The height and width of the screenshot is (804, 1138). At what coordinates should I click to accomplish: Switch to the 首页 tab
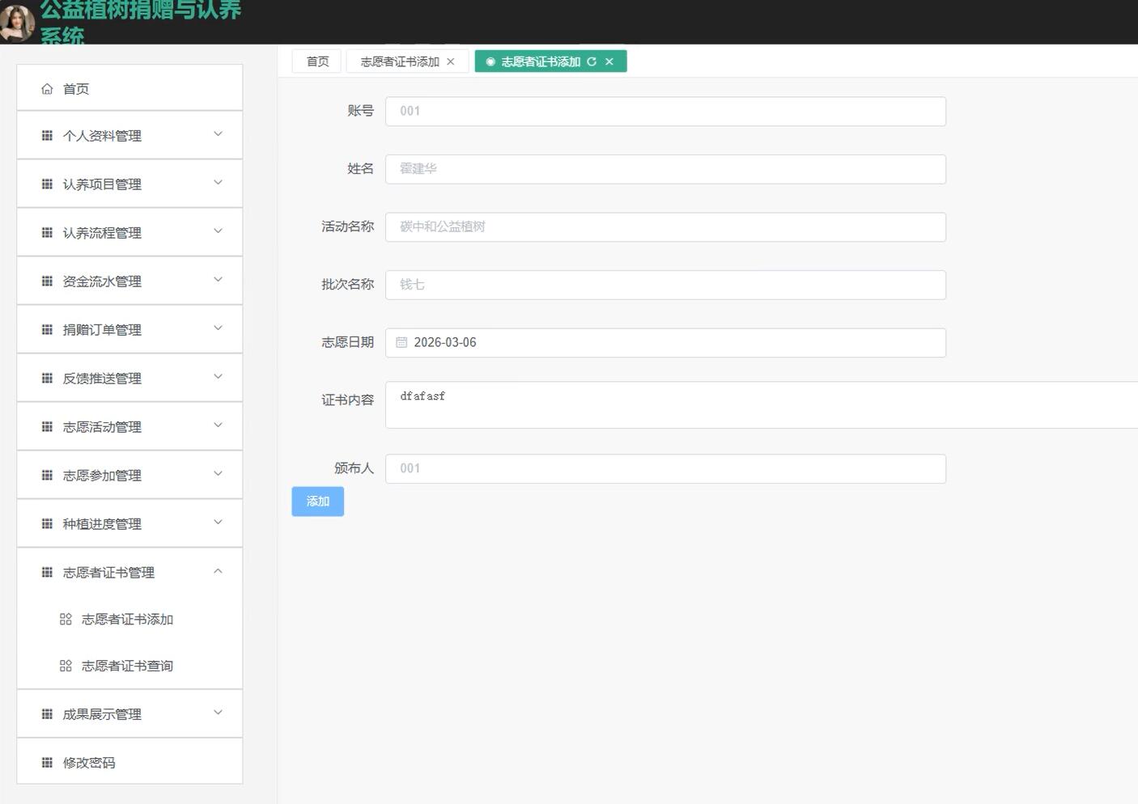click(x=317, y=61)
